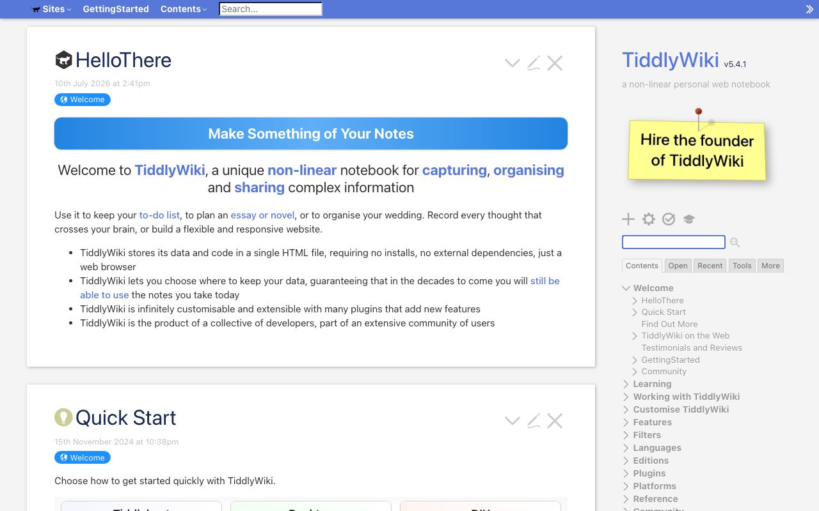The height and width of the screenshot is (511, 819).
Task: Expand the Features section chevron
Action: pos(626,422)
